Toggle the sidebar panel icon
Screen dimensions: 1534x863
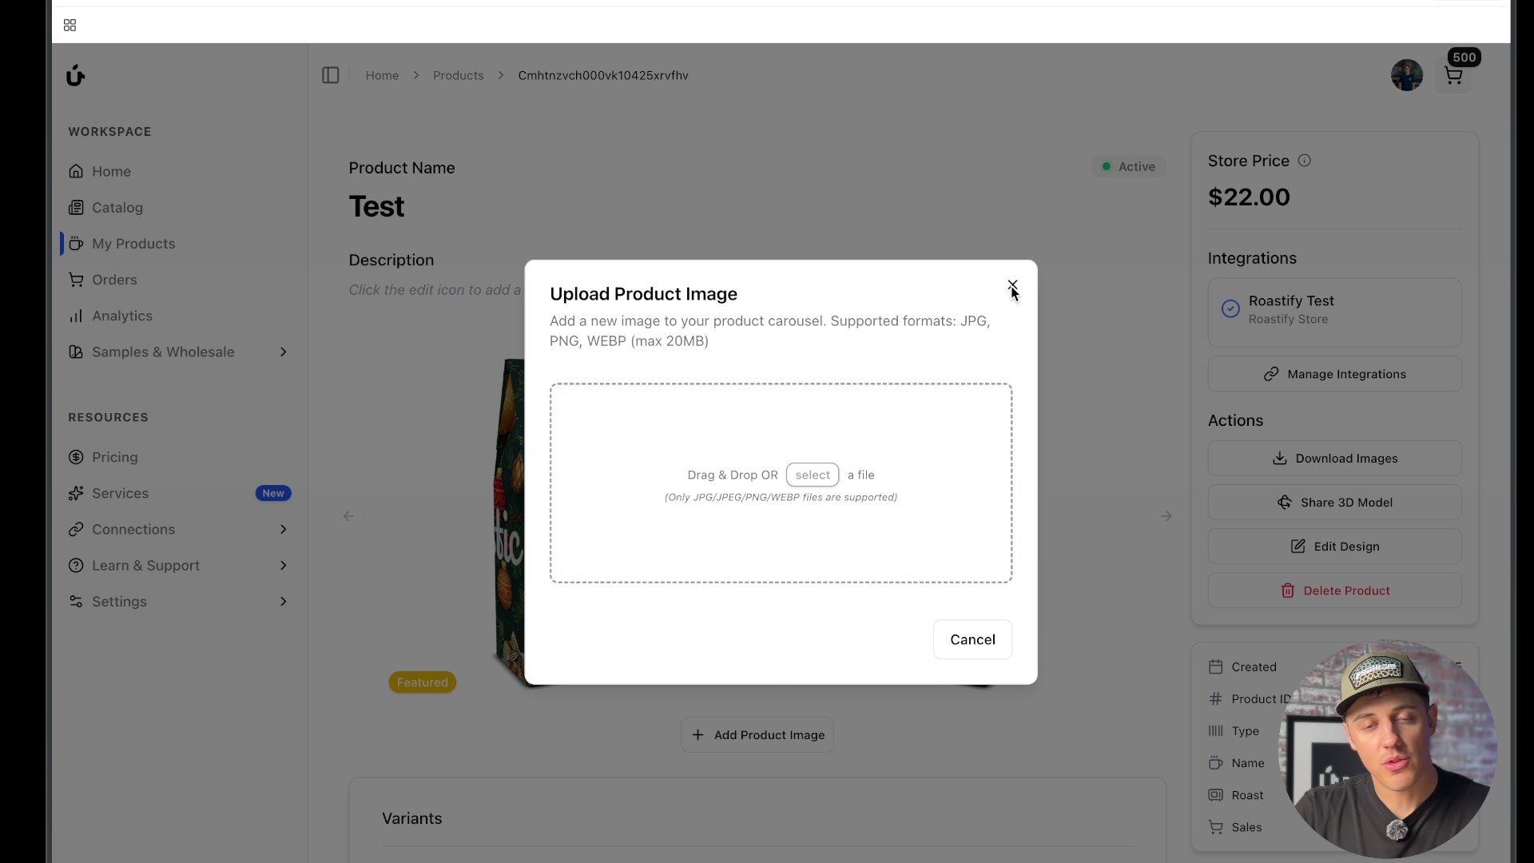[x=331, y=75]
